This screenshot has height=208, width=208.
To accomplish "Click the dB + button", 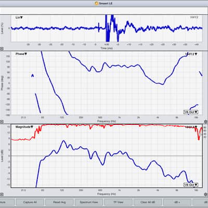I will pos(177,202).
